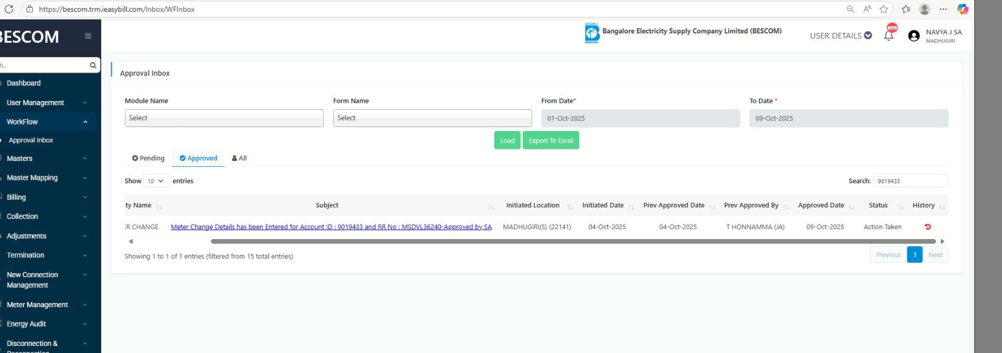Expand Energy Audit menu
The height and width of the screenshot is (353, 1002).
[47, 324]
